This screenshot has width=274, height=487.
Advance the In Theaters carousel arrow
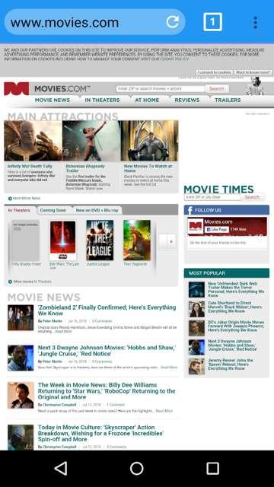click(x=171, y=241)
